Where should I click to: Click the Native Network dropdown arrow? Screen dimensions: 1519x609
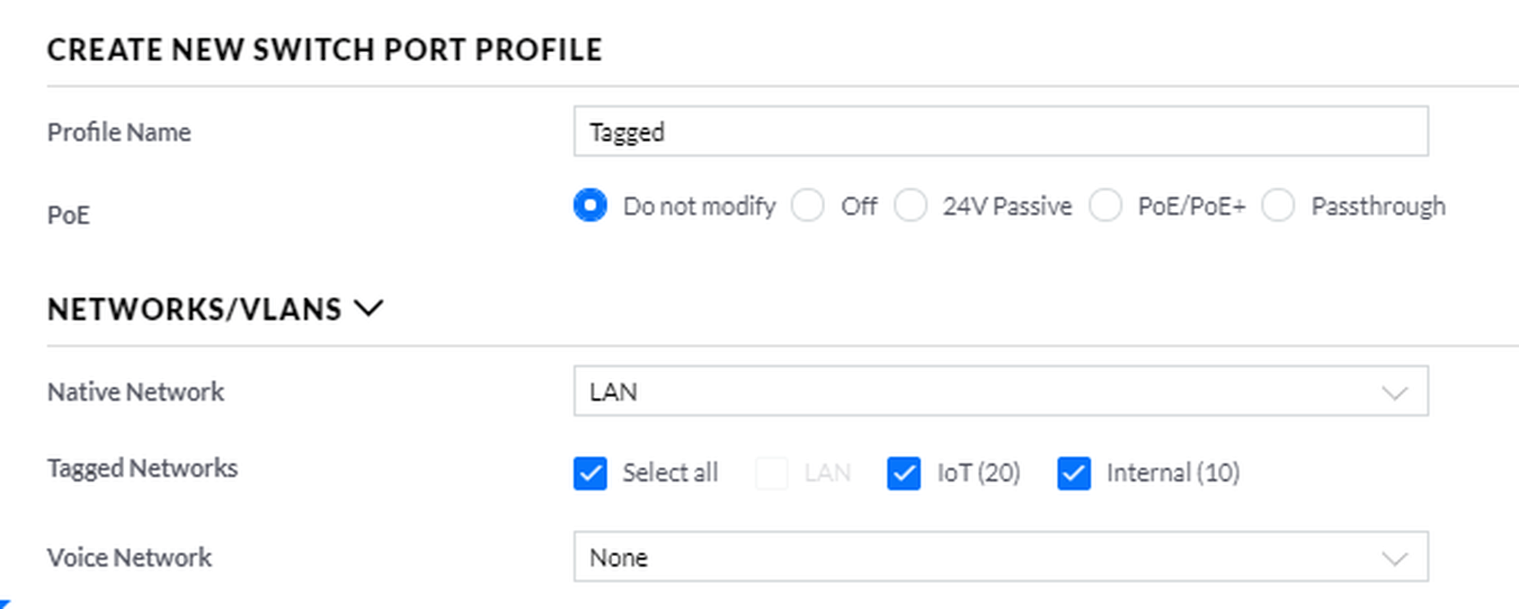coord(1394,393)
